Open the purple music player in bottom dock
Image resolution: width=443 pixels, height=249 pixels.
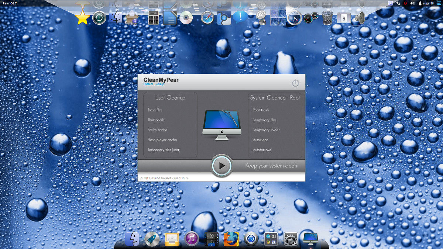click(192, 239)
